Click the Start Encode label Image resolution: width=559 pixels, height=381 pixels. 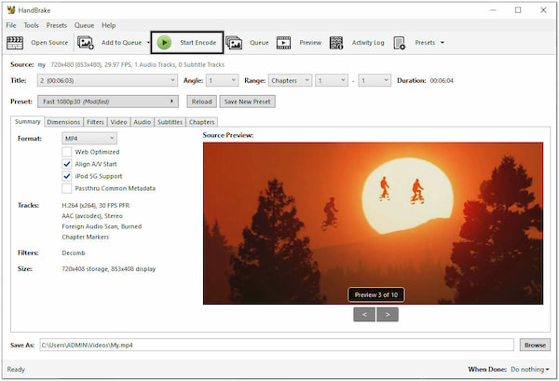tap(198, 43)
